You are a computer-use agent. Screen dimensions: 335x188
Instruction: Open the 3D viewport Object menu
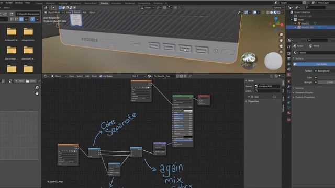click(x=92, y=13)
